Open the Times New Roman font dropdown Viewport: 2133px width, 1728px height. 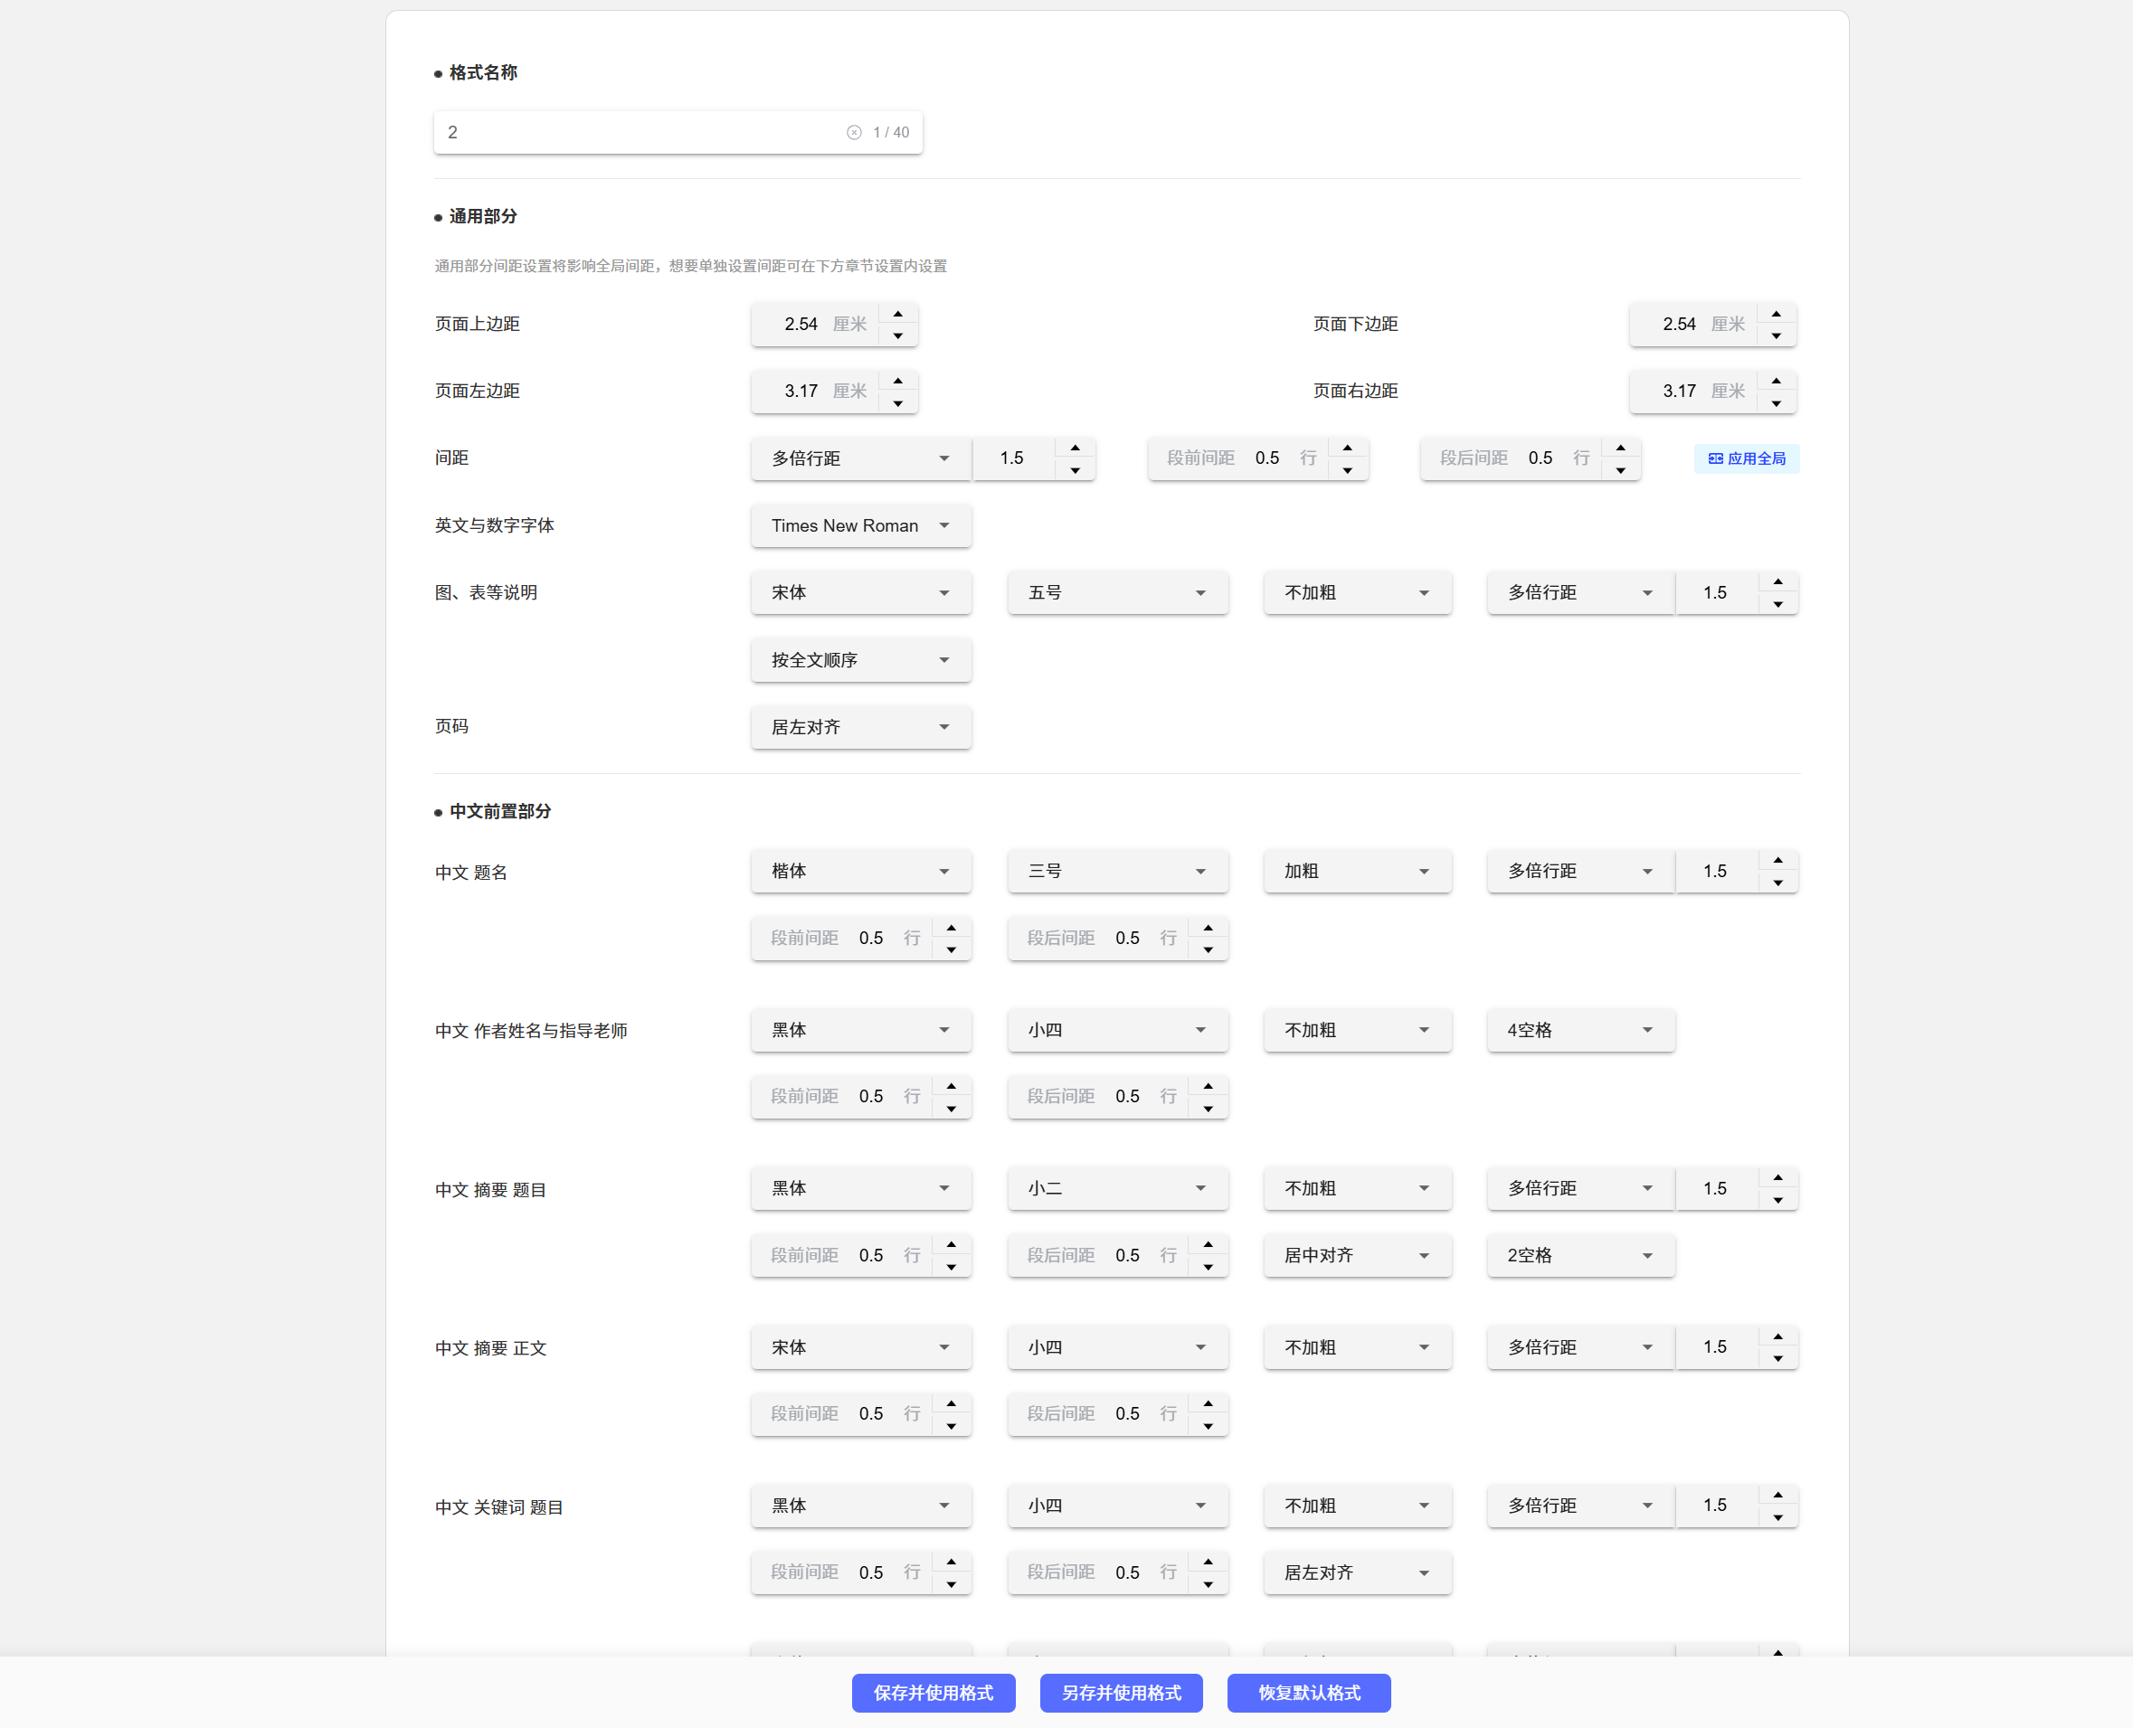tap(860, 525)
